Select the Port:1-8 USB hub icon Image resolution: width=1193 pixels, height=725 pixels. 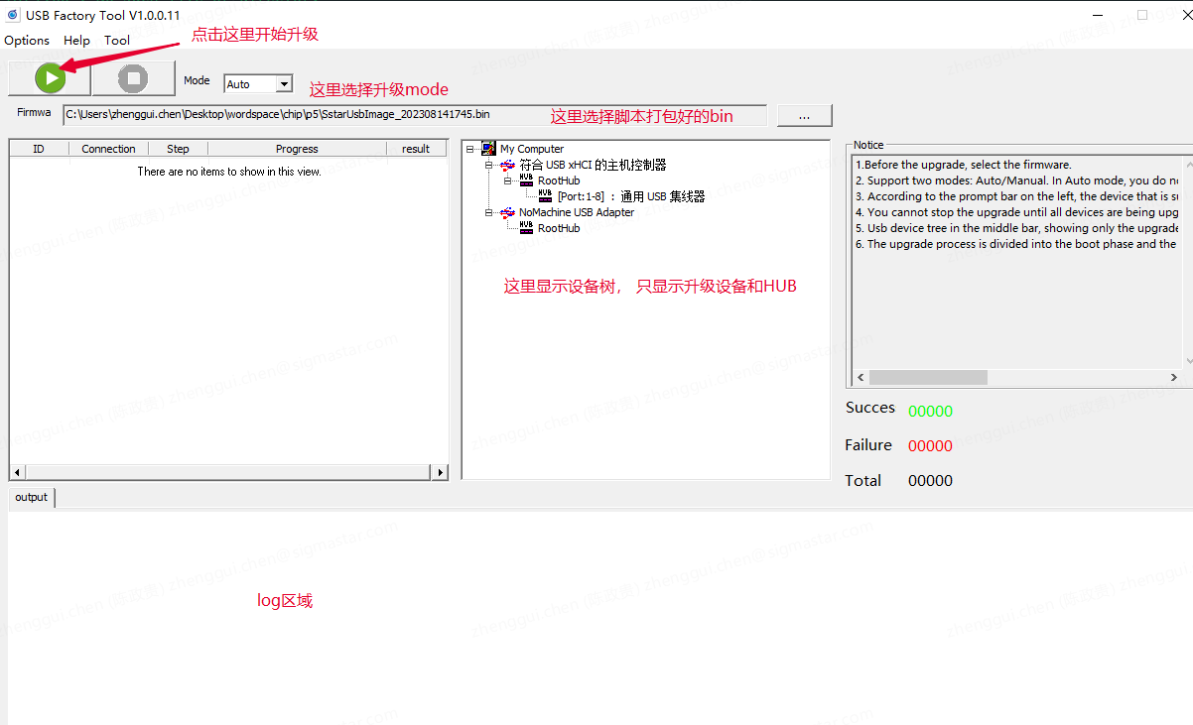tap(545, 196)
